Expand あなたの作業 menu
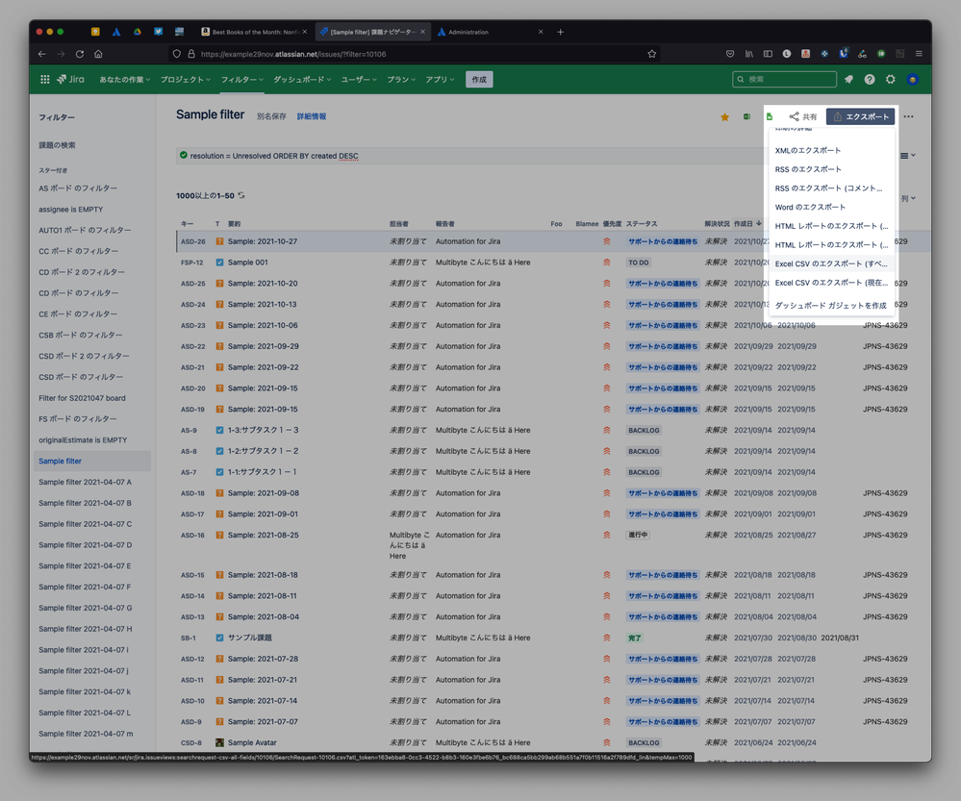This screenshot has height=801, width=961. (x=124, y=80)
